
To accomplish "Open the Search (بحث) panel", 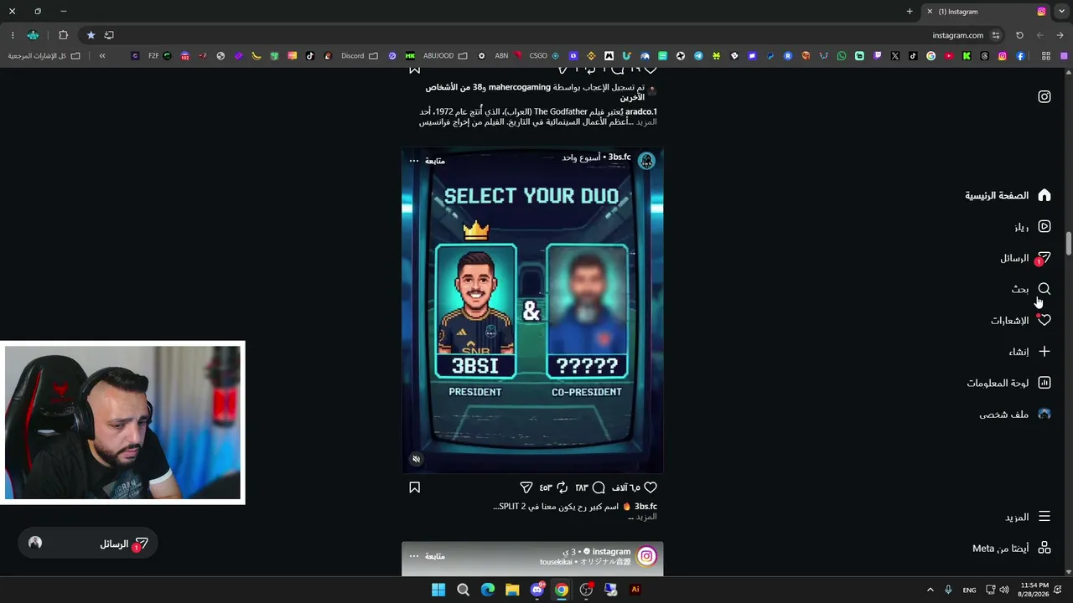I will pos(1031,289).
